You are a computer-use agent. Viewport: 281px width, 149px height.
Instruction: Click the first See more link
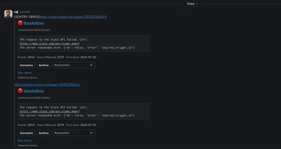25,73
